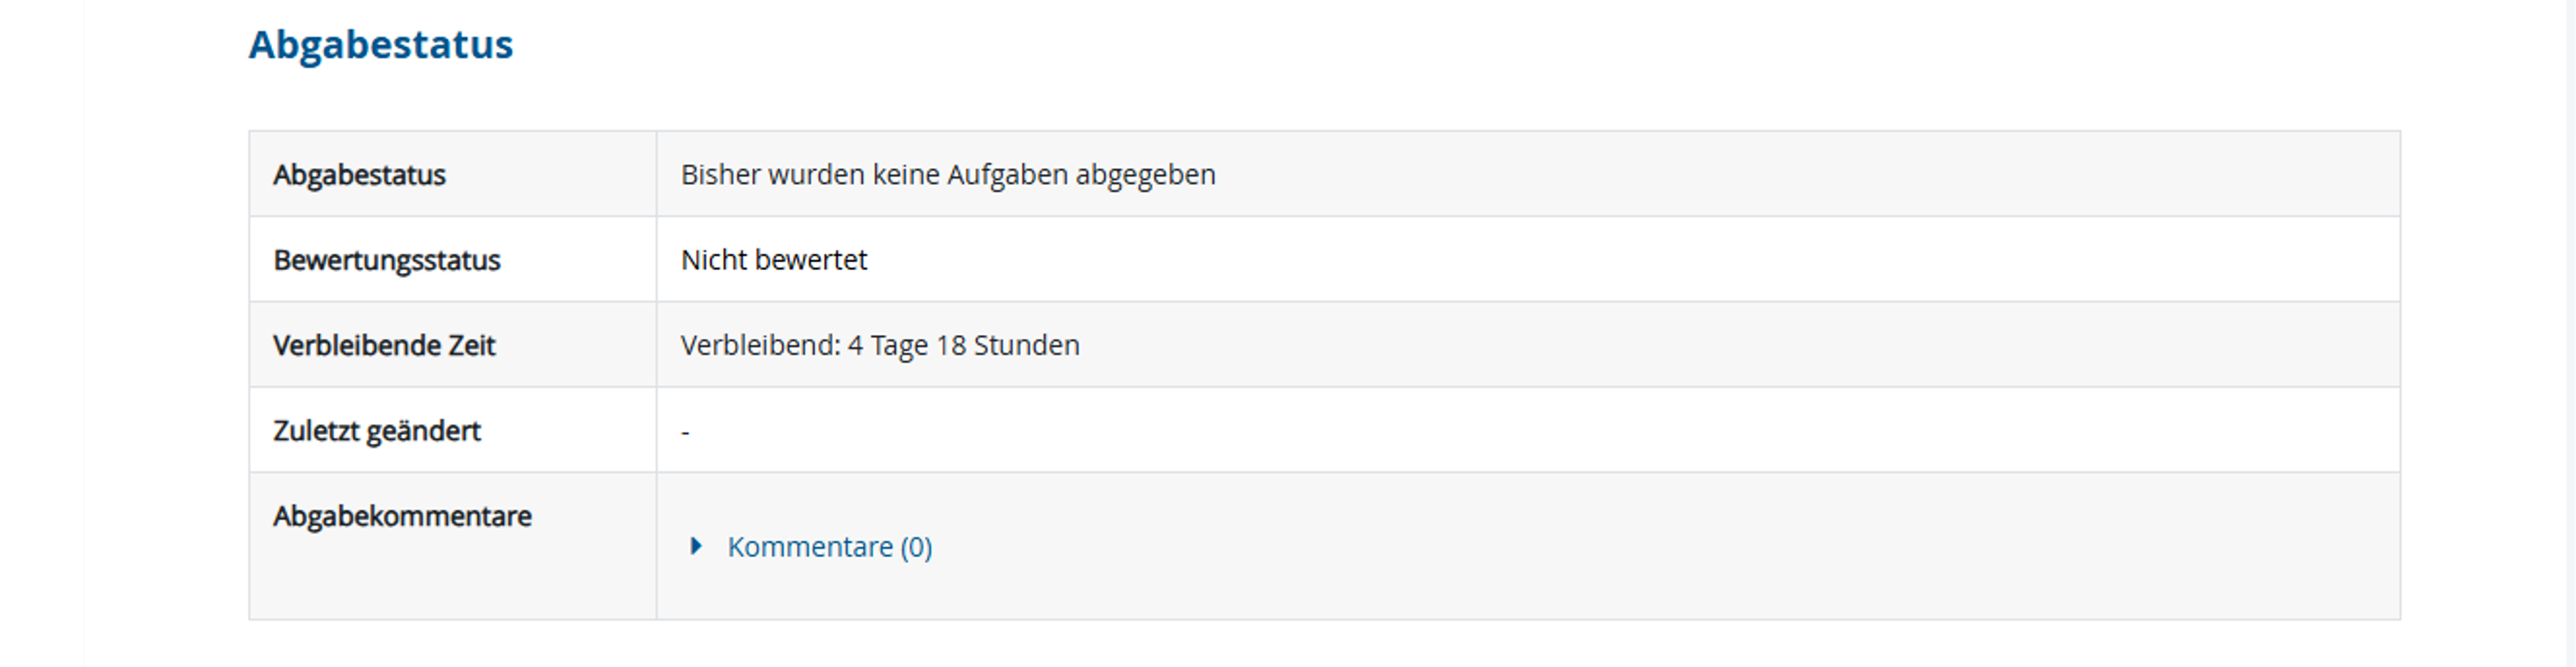This screenshot has height=667, width=2576.
Task: Click 'Verbleibend: 4 Tage 18 Stunden' text
Action: click(x=879, y=344)
